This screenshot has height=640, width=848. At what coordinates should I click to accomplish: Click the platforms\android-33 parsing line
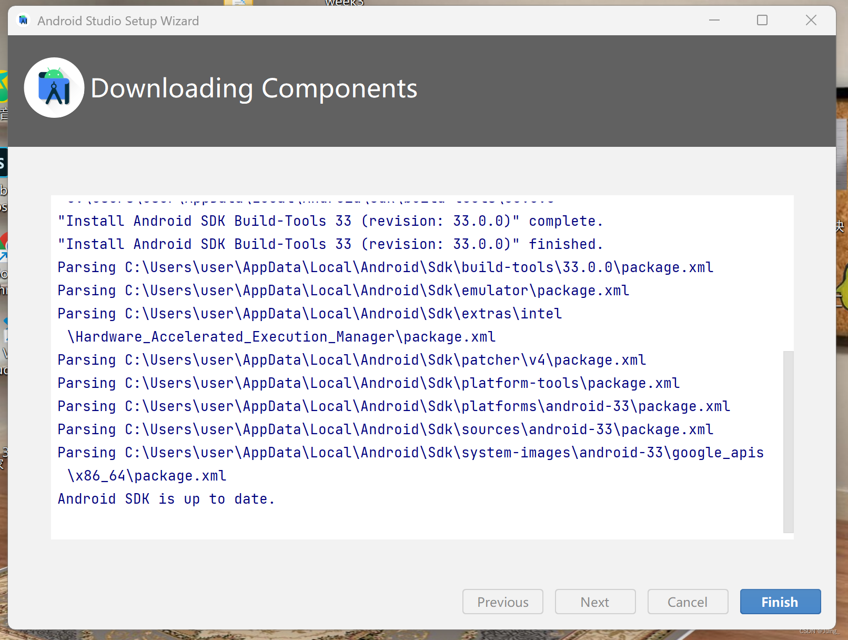point(394,406)
